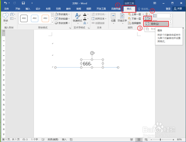Image resolution: width=186 pixels, height=142 pixels.
Task: Click 英语(美国) language indicator
Action: [x=53, y=139]
